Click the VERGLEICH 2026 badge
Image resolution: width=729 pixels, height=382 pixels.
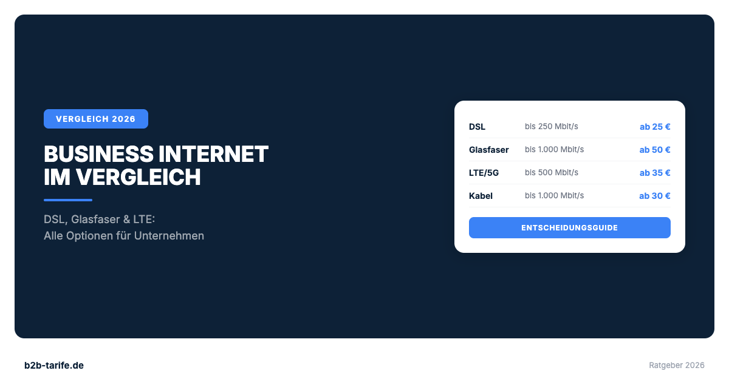(x=95, y=119)
